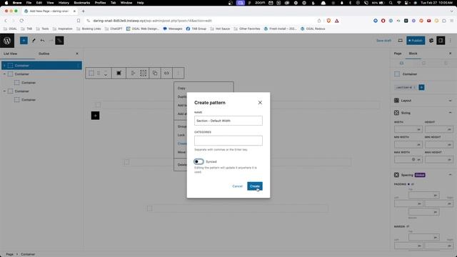Open the Bookmarks menu in the menu bar
Image resolution: width=457 pixels, height=257 pixels.
[x=82, y=3]
